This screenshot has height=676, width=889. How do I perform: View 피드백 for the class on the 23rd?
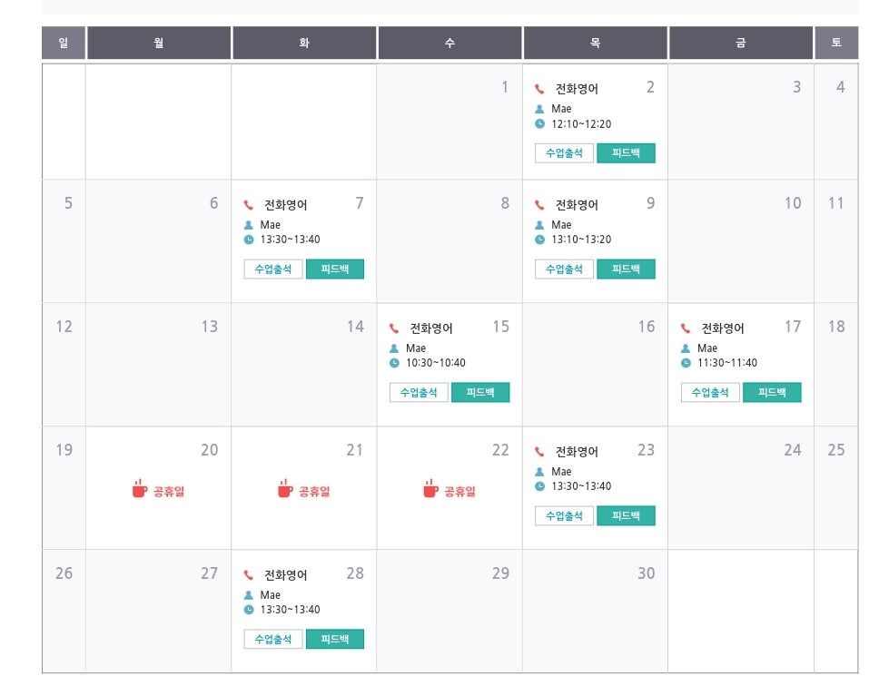point(626,515)
